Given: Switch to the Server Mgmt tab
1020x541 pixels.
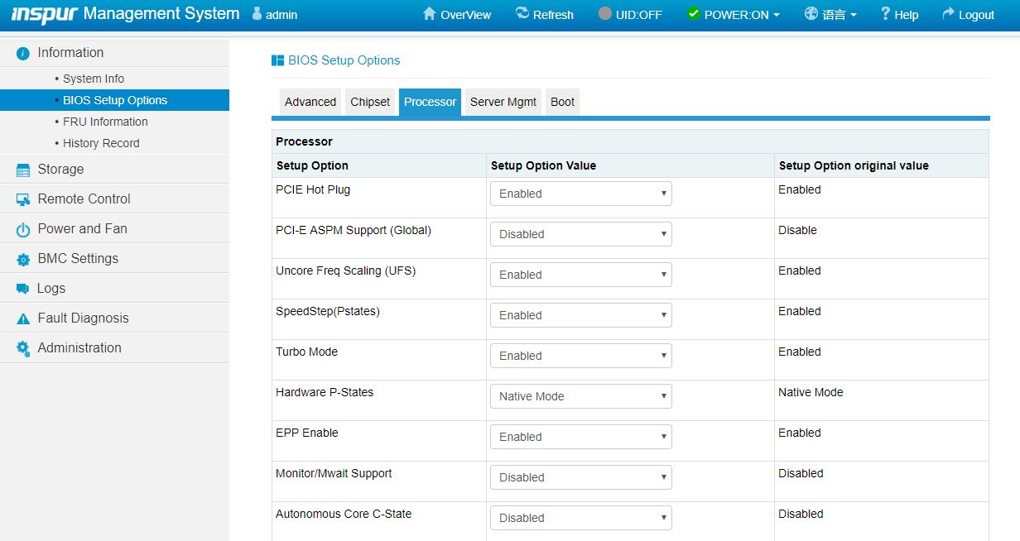Looking at the screenshot, I should [x=503, y=102].
